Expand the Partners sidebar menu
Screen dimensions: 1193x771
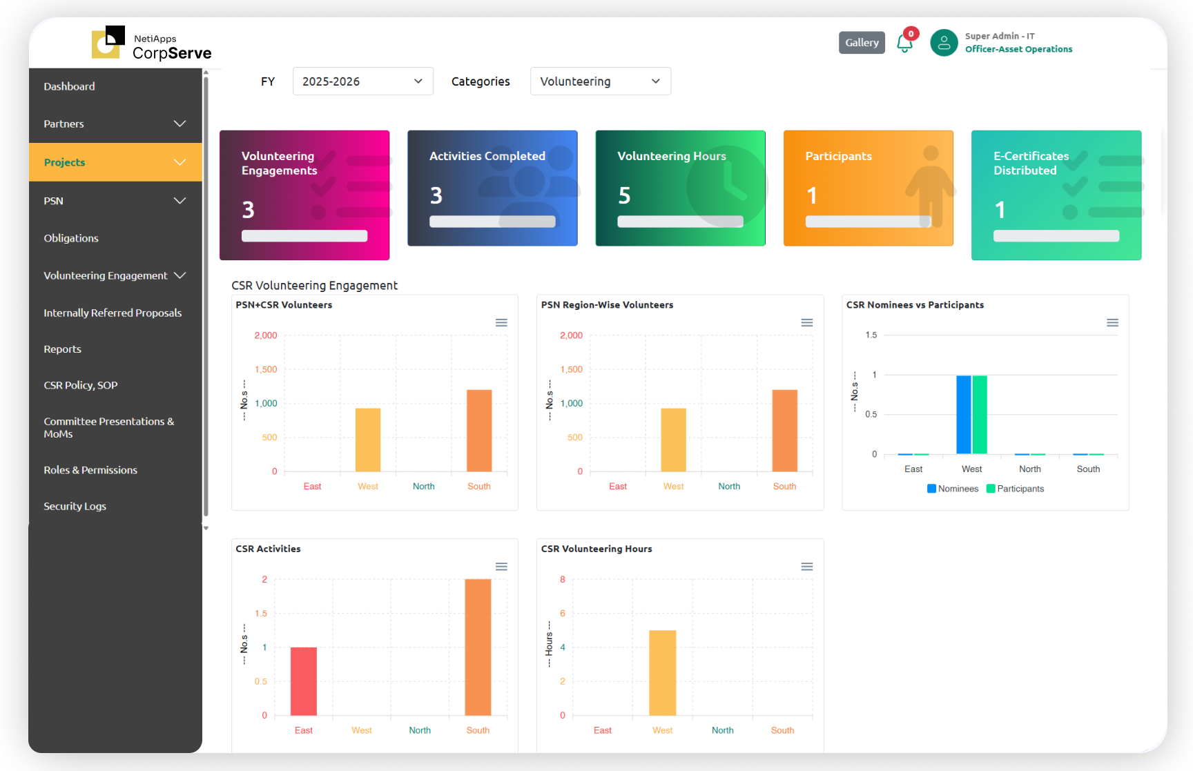click(x=115, y=124)
